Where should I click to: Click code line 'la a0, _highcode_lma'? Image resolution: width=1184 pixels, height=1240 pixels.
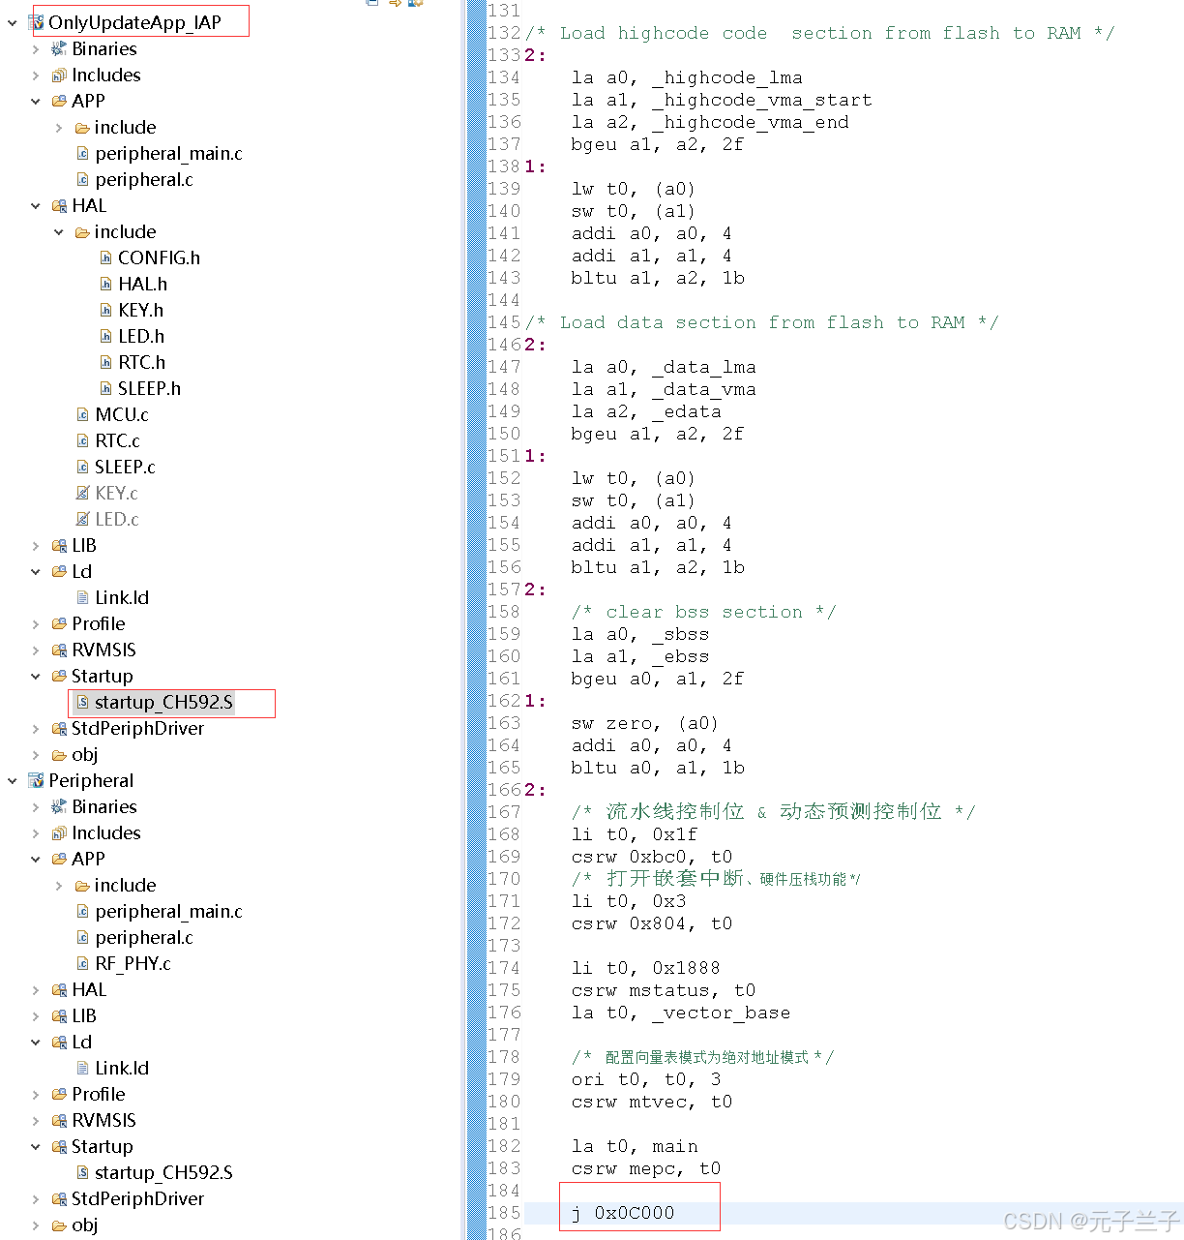pos(687,77)
